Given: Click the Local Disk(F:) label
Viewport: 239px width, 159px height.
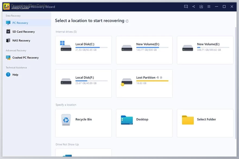Looking at the screenshot, I should pyautogui.click(x=84, y=77).
